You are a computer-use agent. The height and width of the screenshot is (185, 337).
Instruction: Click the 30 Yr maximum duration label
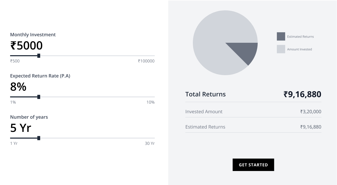150,144
